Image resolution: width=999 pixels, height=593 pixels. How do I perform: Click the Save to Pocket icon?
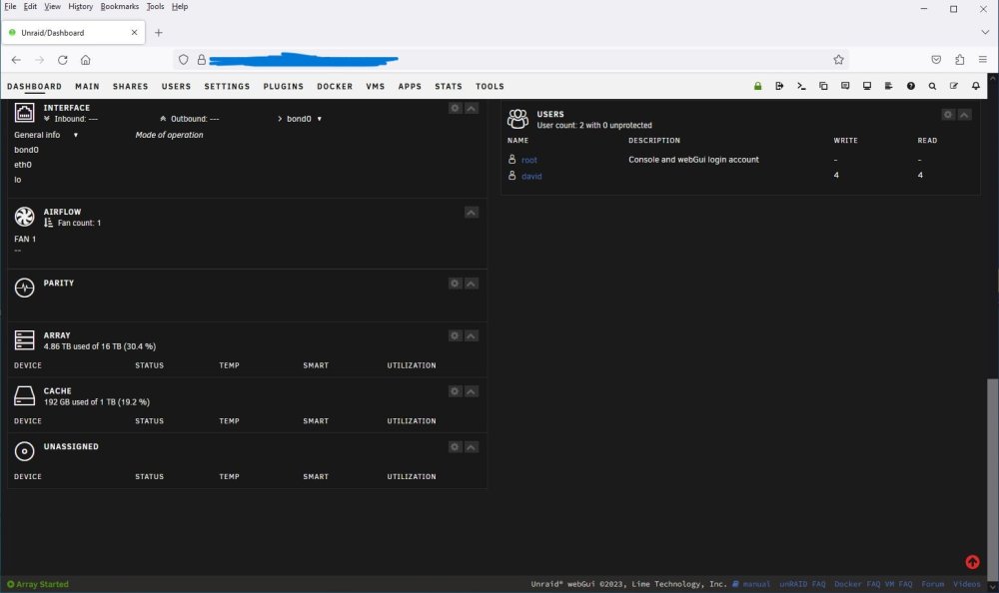(936, 60)
